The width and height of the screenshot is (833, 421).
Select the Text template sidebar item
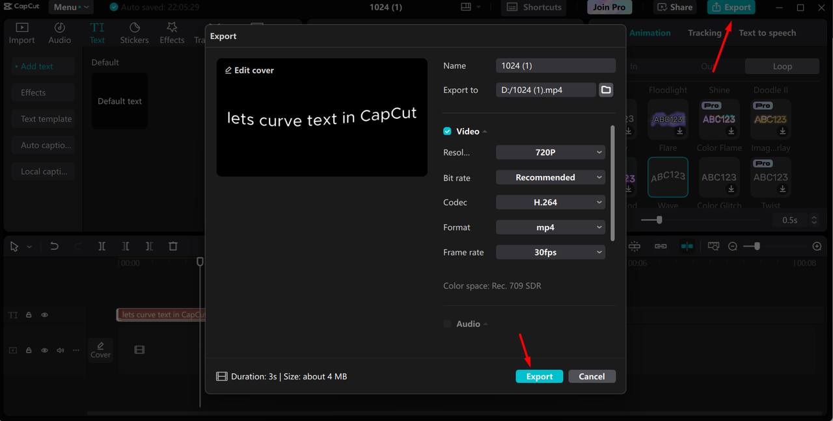coord(43,119)
